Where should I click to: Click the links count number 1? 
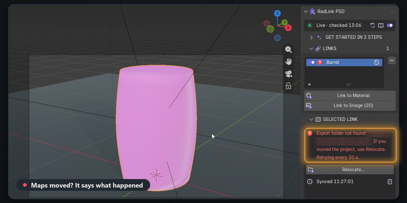point(388,48)
